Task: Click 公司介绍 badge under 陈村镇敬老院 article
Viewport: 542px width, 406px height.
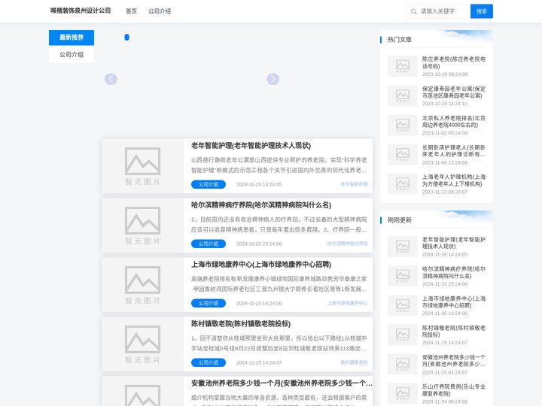Action: tap(209, 362)
